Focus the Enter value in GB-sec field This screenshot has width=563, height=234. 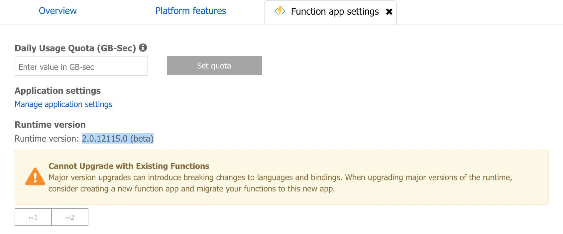81,66
